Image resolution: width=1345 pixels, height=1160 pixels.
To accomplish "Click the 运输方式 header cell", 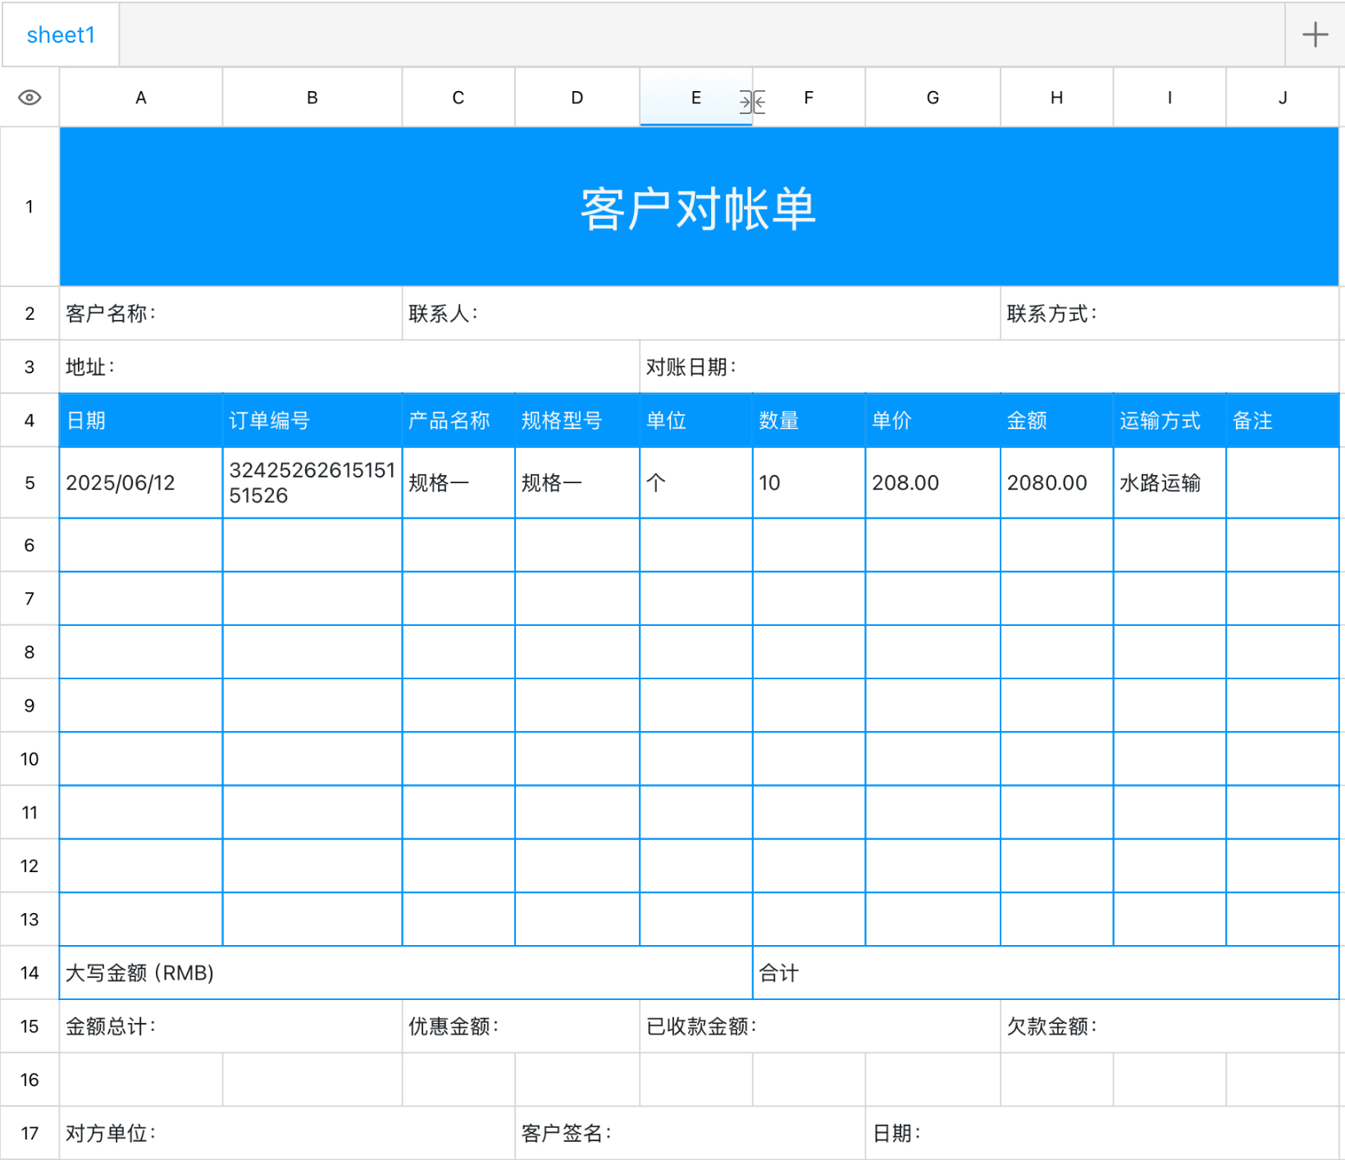I will coord(1169,421).
